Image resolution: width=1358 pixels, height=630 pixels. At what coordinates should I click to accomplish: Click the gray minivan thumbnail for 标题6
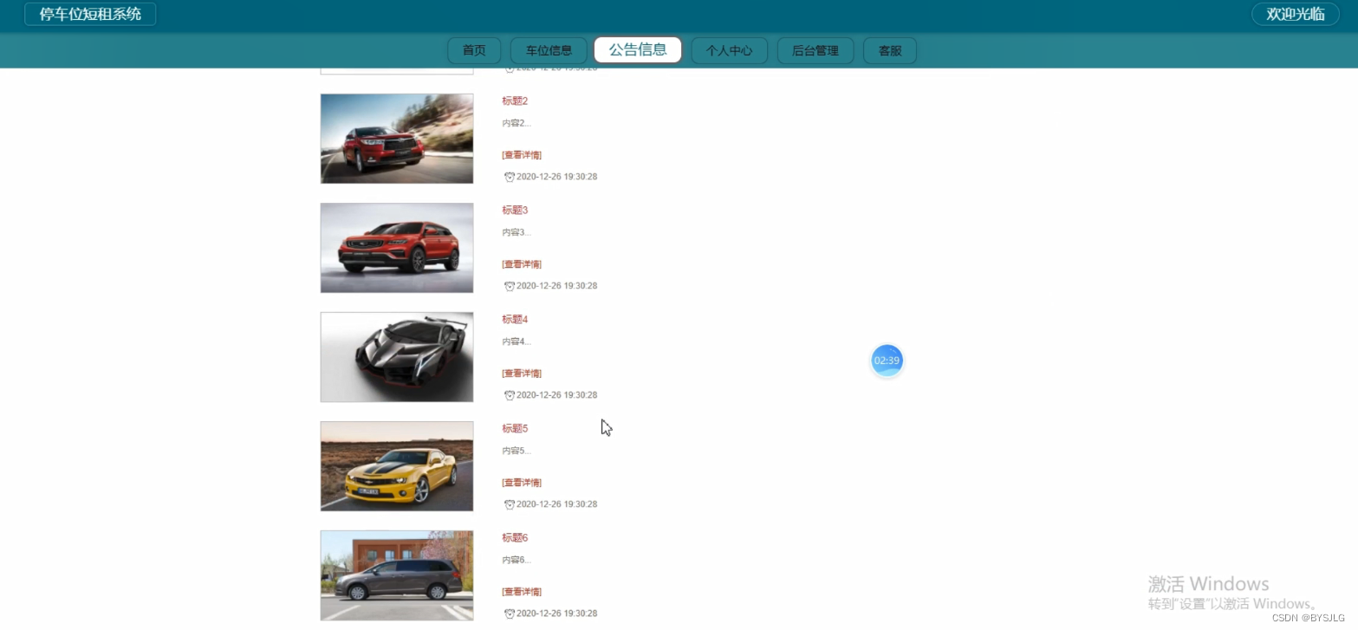tap(397, 575)
